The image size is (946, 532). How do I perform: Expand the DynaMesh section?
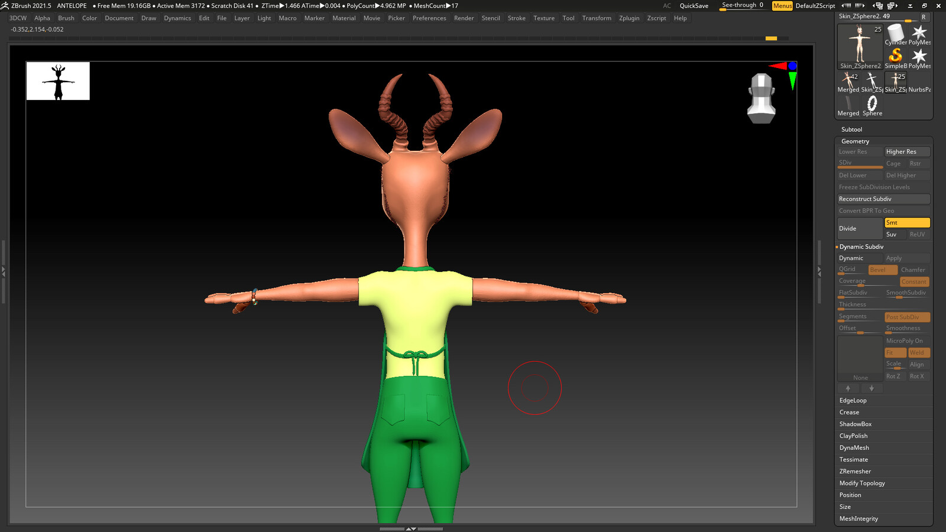click(883, 448)
